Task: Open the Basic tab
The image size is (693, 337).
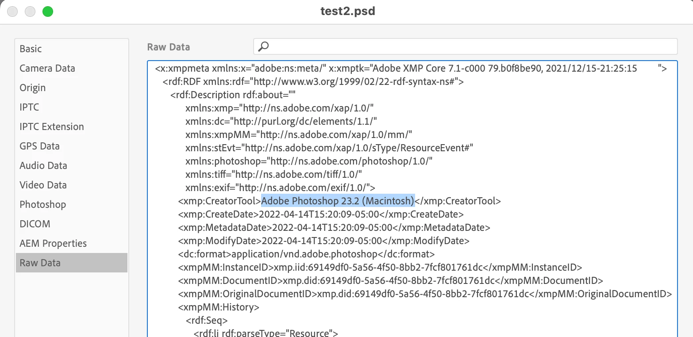Action: [72, 49]
